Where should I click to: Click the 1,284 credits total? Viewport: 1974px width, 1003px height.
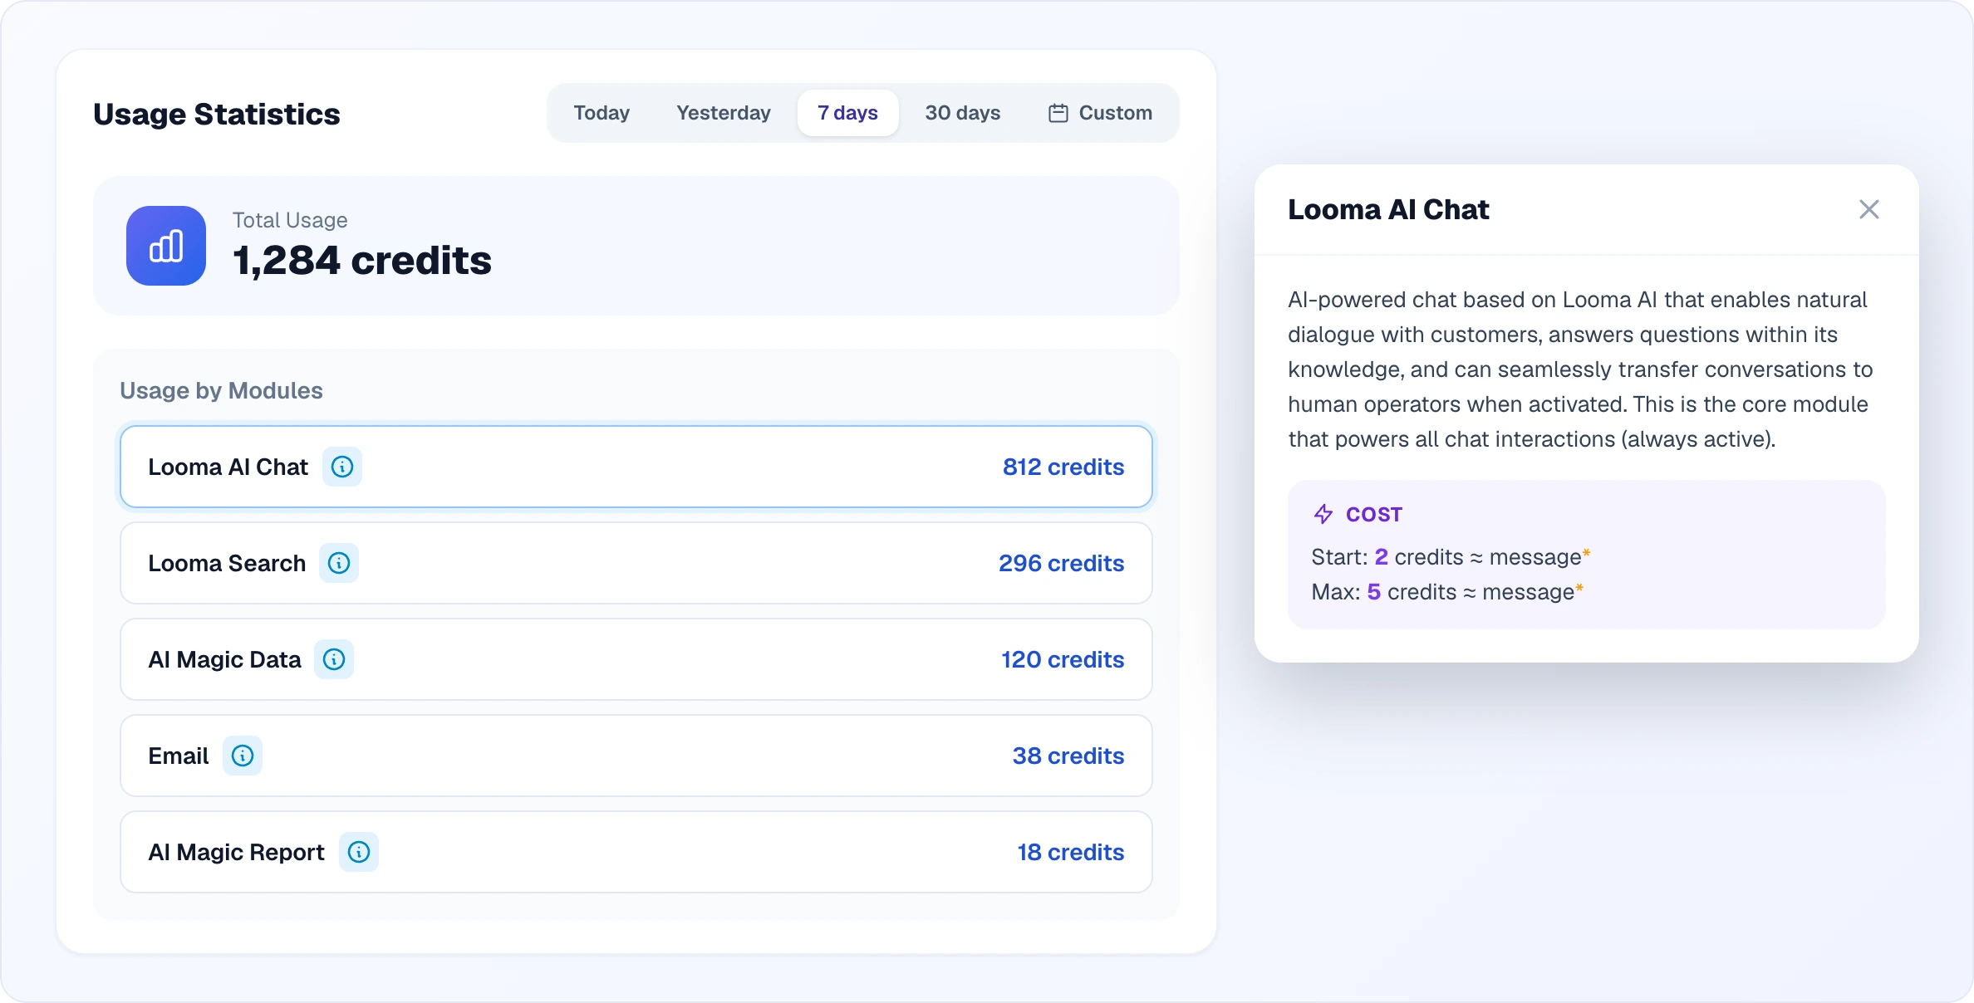[362, 261]
